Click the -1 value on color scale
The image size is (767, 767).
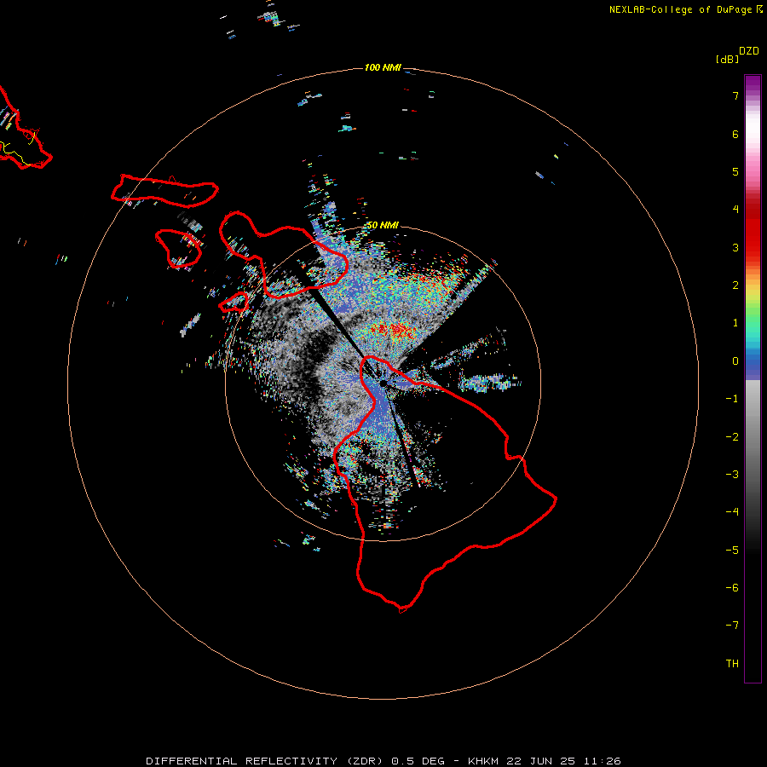732,399
